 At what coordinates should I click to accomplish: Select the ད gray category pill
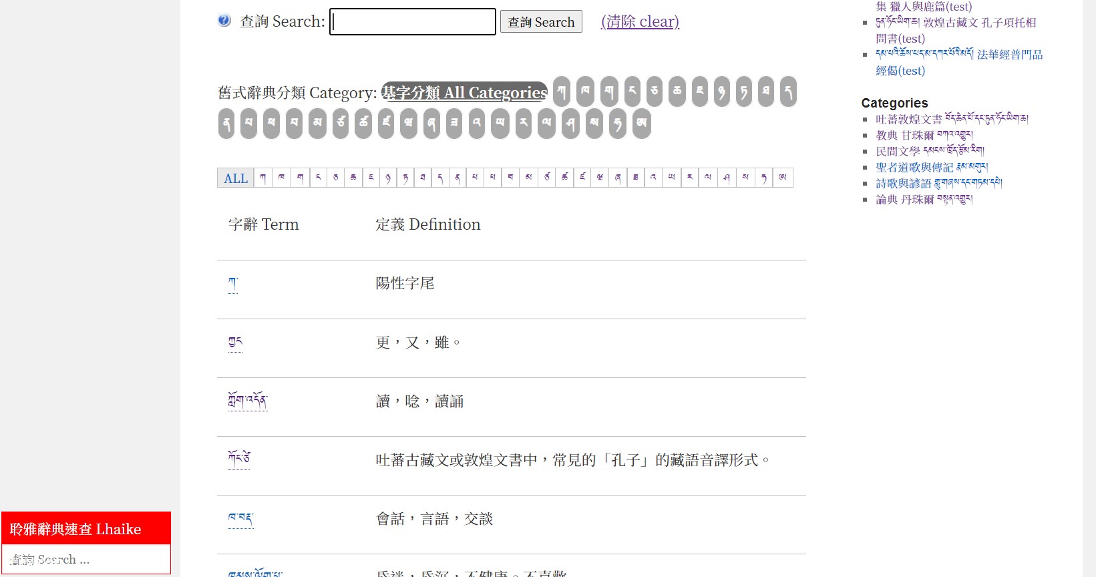click(x=789, y=91)
